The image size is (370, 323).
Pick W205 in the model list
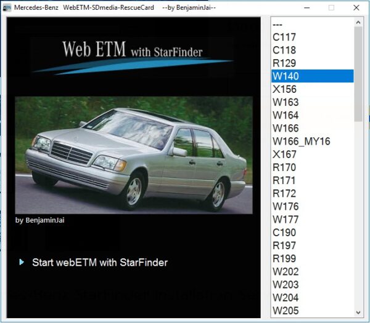[313, 311]
